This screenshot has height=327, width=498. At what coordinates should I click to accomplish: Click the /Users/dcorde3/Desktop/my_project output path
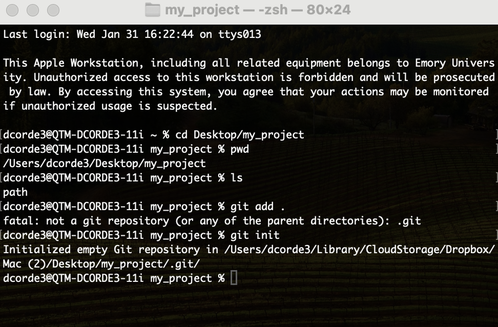pyautogui.click(x=105, y=163)
